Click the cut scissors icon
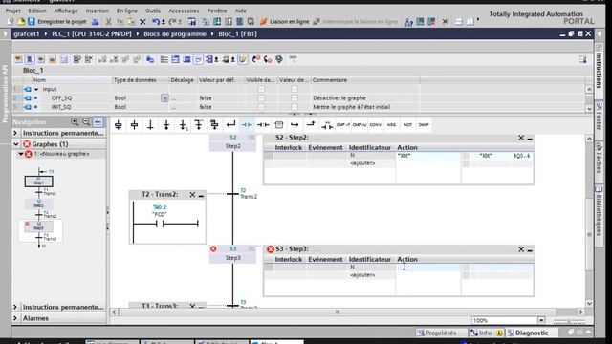The width and height of the screenshot is (612, 344). (108, 22)
